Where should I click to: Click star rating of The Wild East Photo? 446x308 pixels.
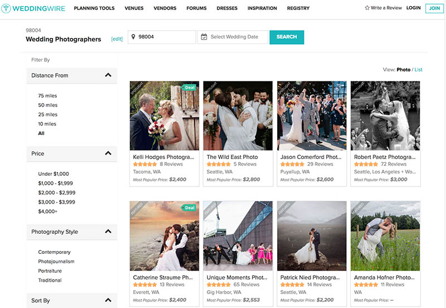point(219,164)
